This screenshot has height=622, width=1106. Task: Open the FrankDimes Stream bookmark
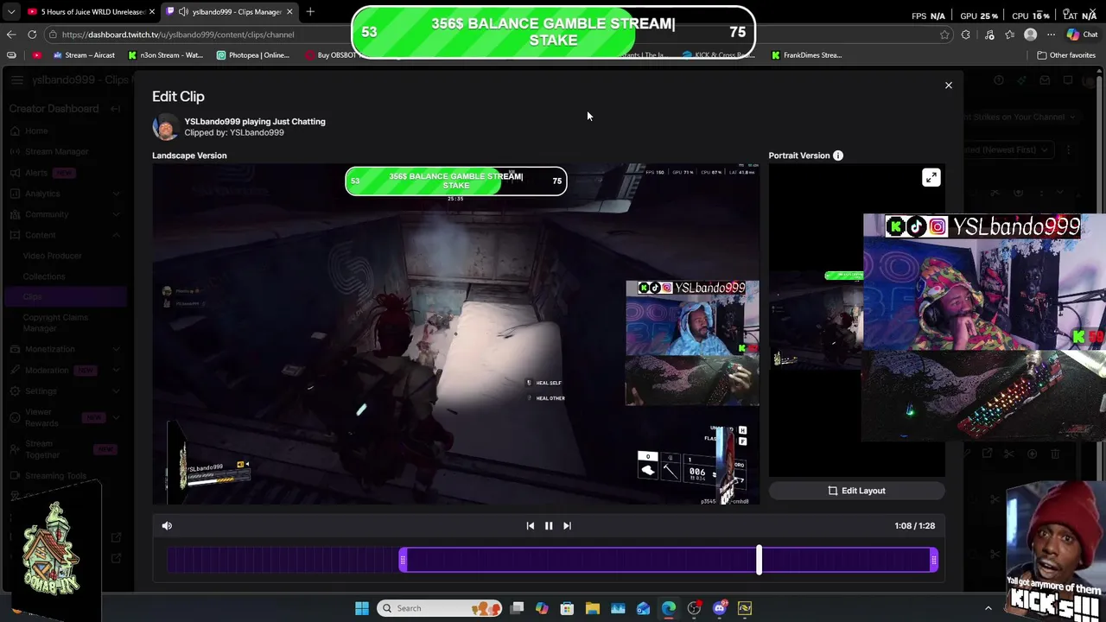pos(806,55)
